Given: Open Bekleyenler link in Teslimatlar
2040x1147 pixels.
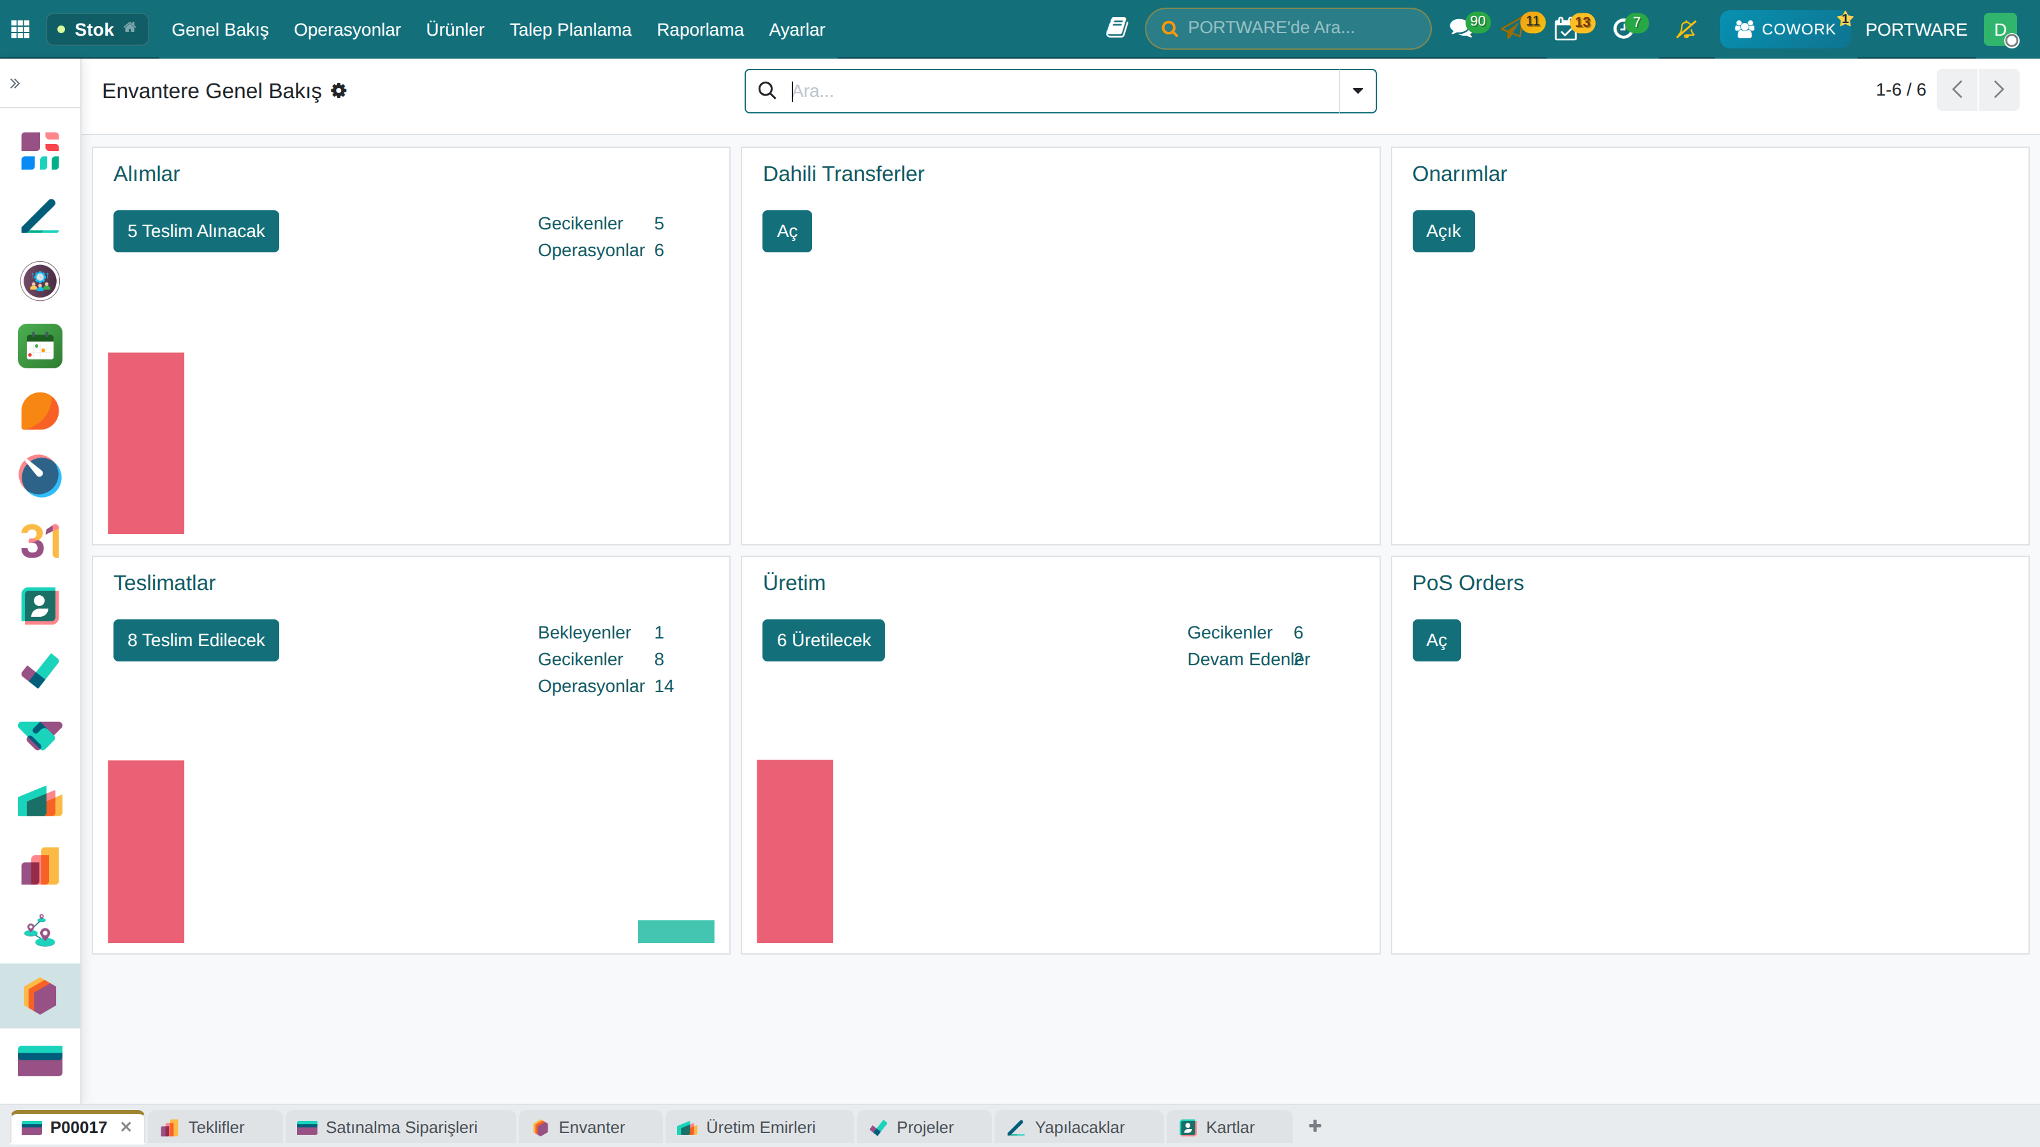Looking at the screenshot, I should point(601,633).
